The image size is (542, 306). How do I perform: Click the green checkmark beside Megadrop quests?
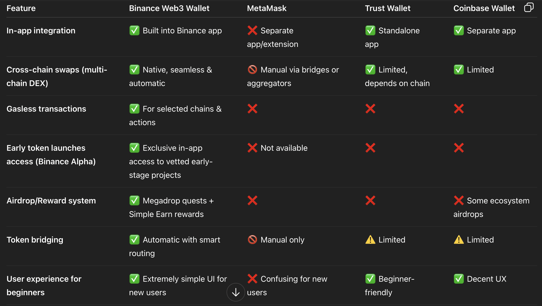pos(134,201)
